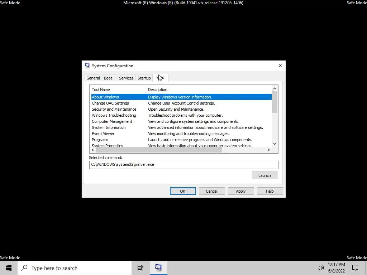Screen dimensions: 367x275
Task: Select the Change UAC Settings row
Action: tap(181, 103)
